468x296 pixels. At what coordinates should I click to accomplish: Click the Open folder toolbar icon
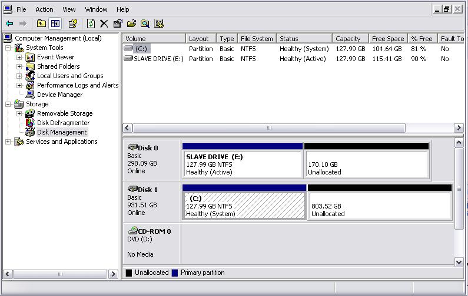[x=131, y=23]
